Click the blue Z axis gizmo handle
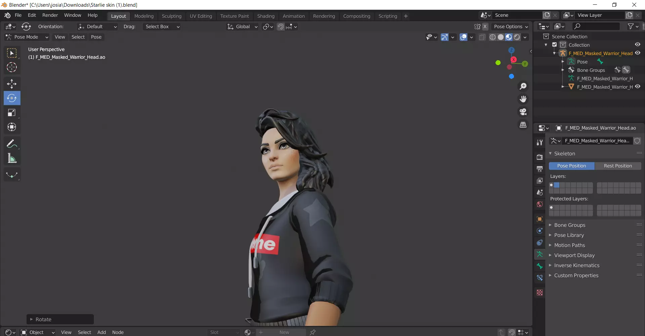 pos(511,50)
